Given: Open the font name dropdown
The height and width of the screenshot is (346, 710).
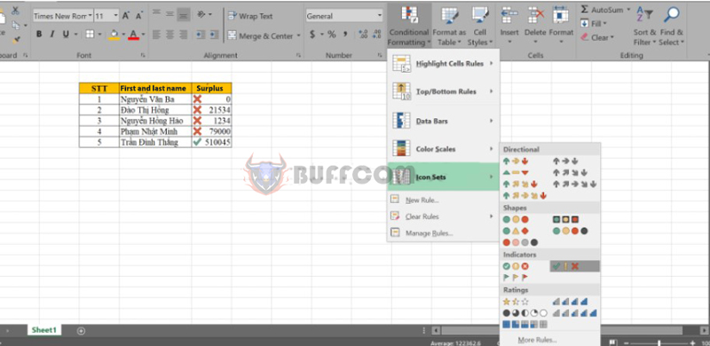Looking at the screenshot, I should (91, 16).
